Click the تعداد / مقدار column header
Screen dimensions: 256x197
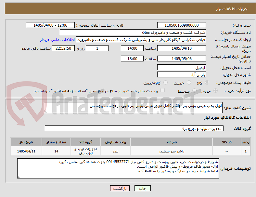tap(56, 142)
